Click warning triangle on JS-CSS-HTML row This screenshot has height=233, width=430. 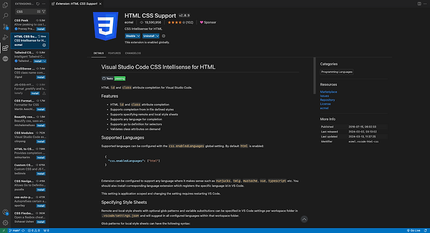point(44,94)
